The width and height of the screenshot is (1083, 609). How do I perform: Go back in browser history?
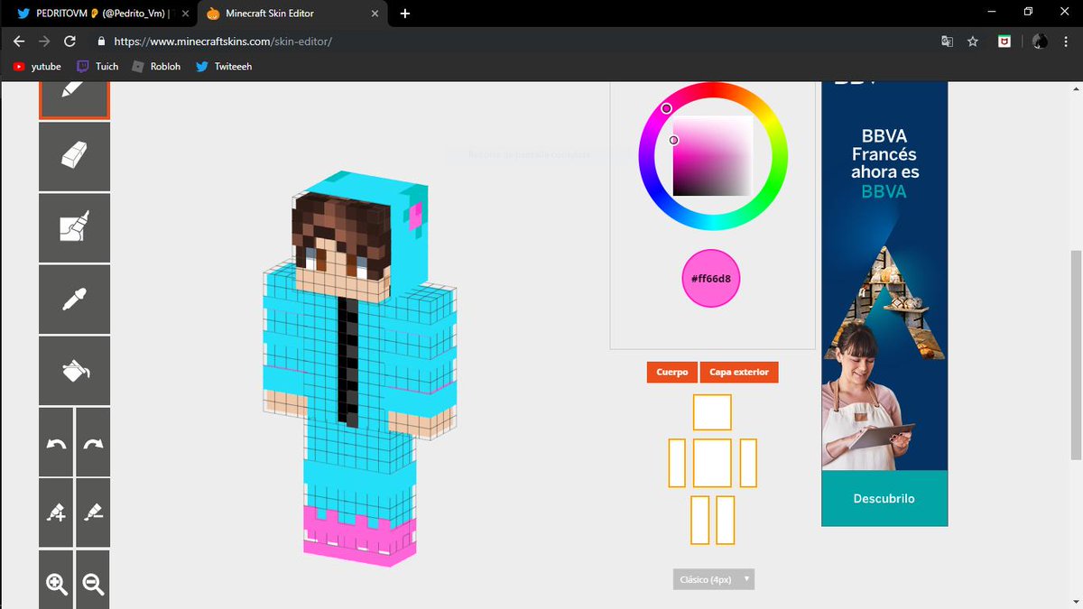coord(19,42)
